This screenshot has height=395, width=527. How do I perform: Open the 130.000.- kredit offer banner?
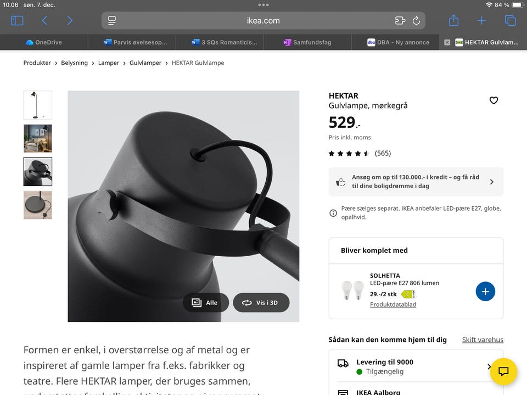click(416, 182)
